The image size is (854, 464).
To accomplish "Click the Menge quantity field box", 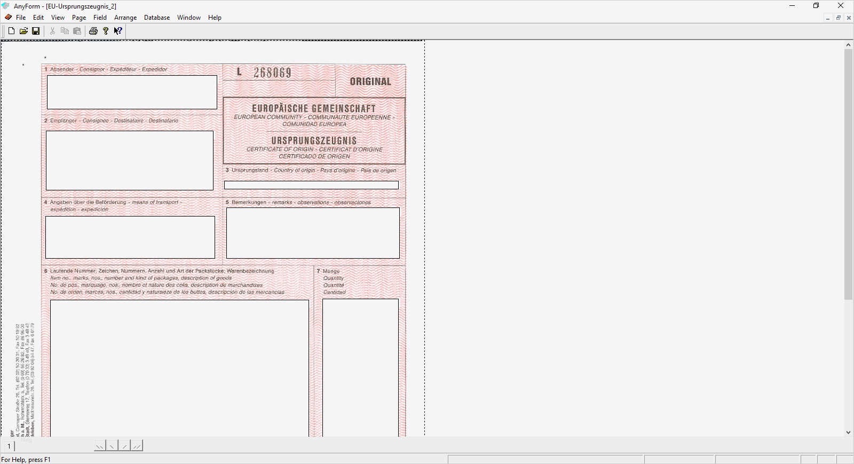I will (x=360, y=367).
